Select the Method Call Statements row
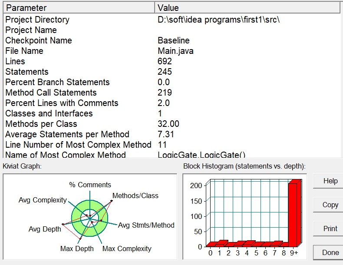Screen dimensions: 343x265 [172, 93]
